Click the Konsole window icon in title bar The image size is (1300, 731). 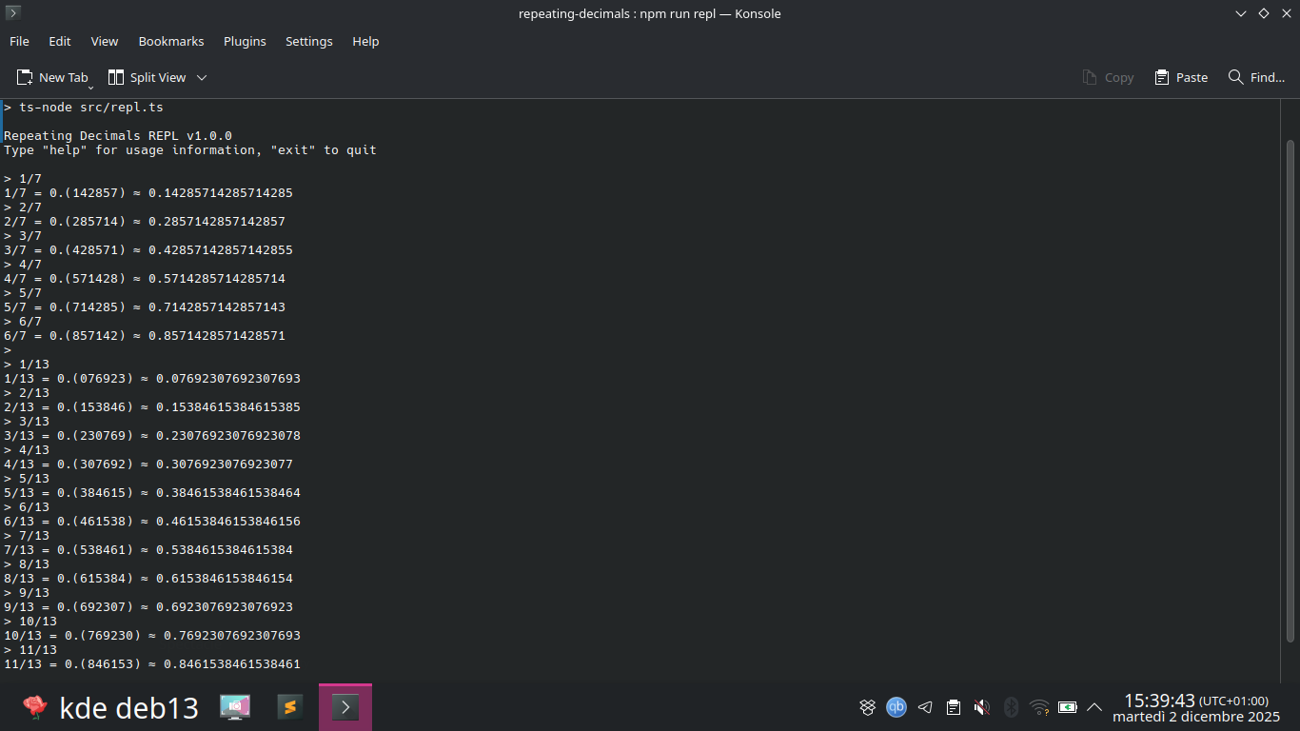(12, 13)
